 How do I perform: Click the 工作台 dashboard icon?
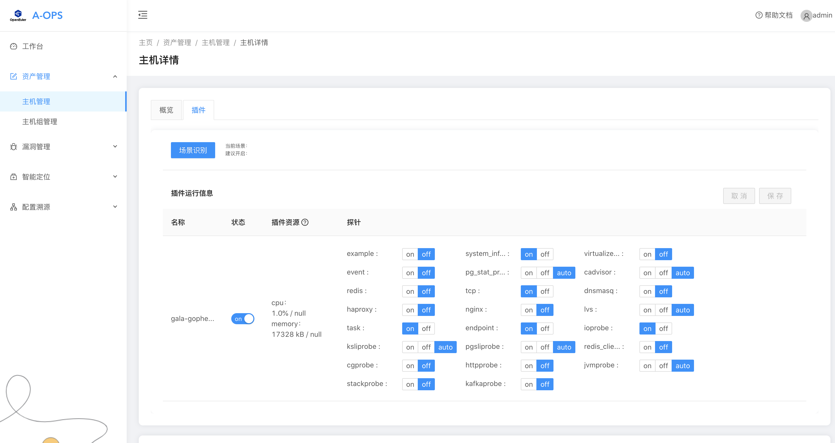pyautogui.click(x=14, y=46)
